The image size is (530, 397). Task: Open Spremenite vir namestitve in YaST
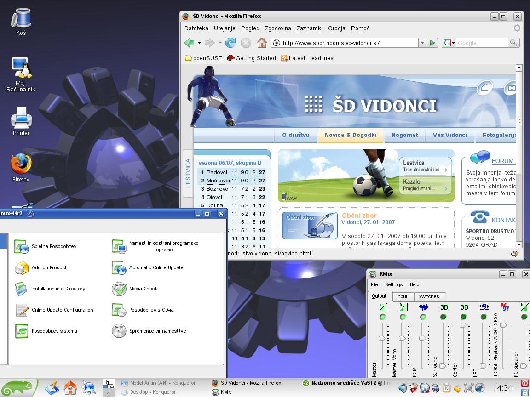(149, 331)
